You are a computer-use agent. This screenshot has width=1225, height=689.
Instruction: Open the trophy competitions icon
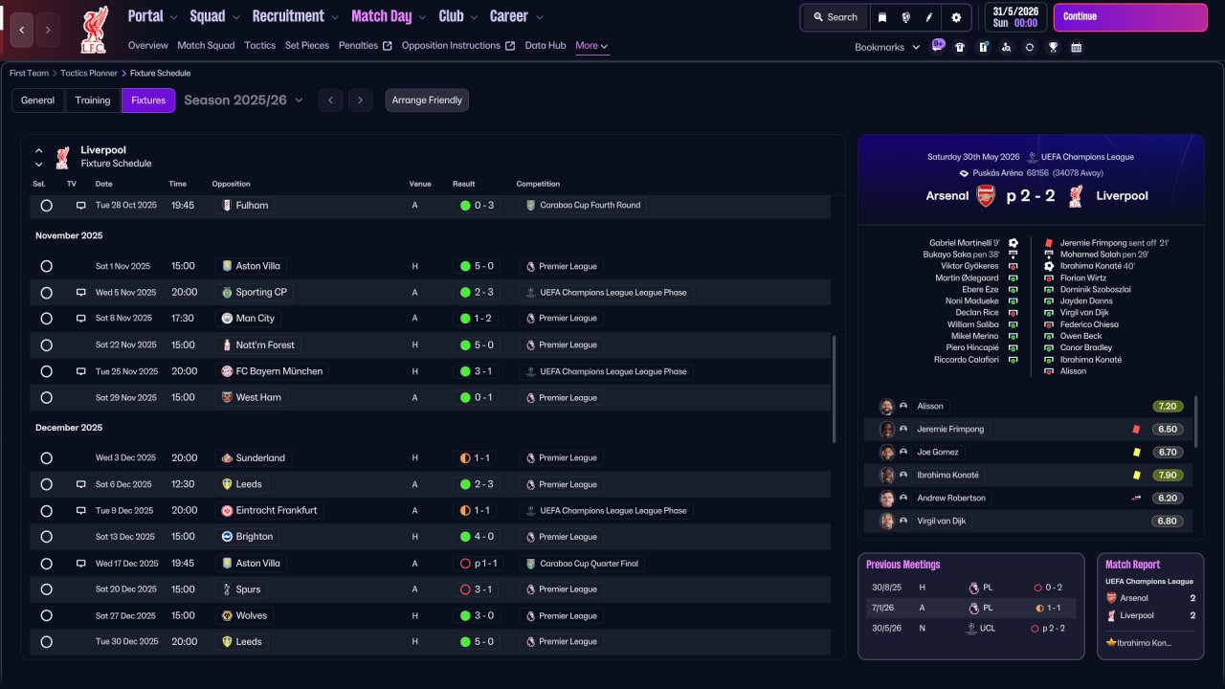coord(1053,47)
